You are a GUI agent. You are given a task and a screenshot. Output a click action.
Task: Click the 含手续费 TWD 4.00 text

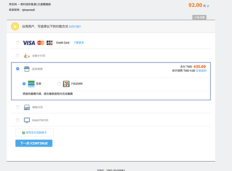click(x=183, y=71)
